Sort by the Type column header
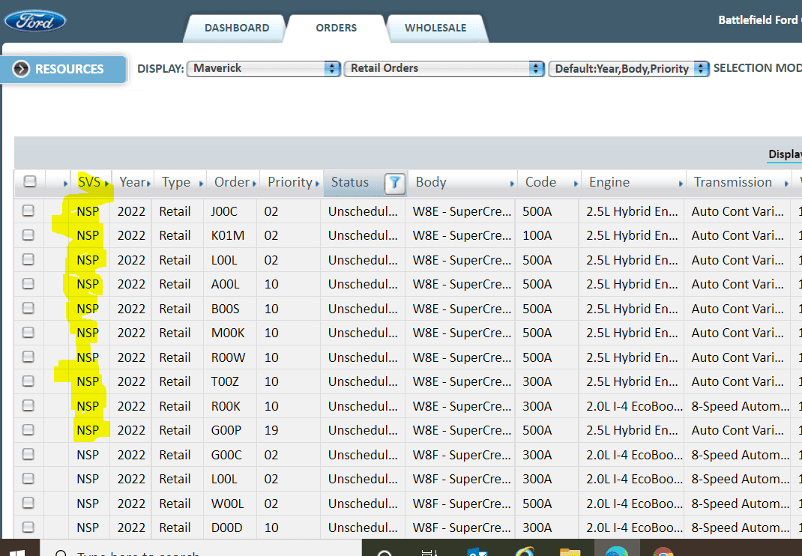The width and height of the screenshot is (802, 556). point(180,183)
